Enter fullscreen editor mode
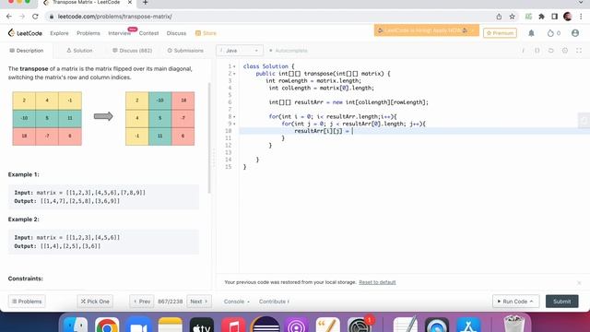 tap(579, 51)
